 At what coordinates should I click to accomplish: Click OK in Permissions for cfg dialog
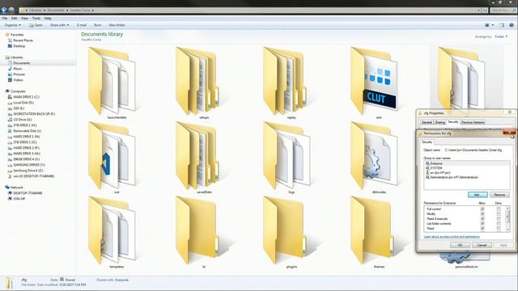pyautogui.click(x=460, y=245)
